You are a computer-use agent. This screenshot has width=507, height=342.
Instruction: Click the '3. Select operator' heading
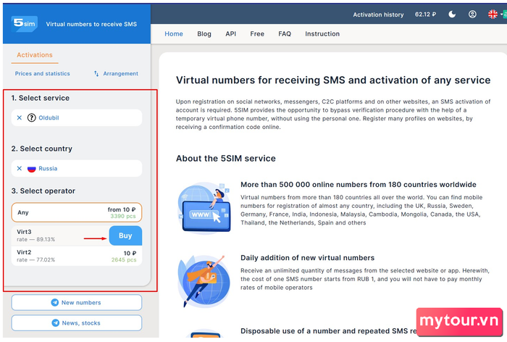(43, 191)
